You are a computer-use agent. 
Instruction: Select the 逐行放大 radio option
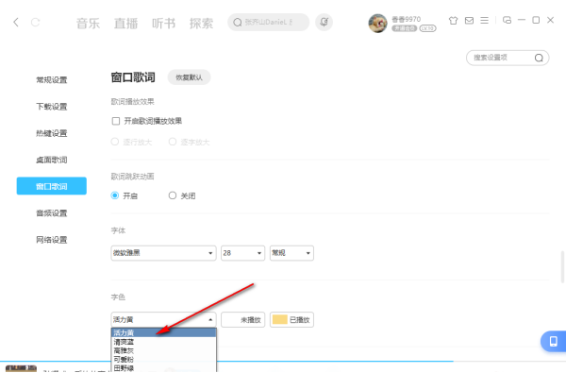(115, 142)
